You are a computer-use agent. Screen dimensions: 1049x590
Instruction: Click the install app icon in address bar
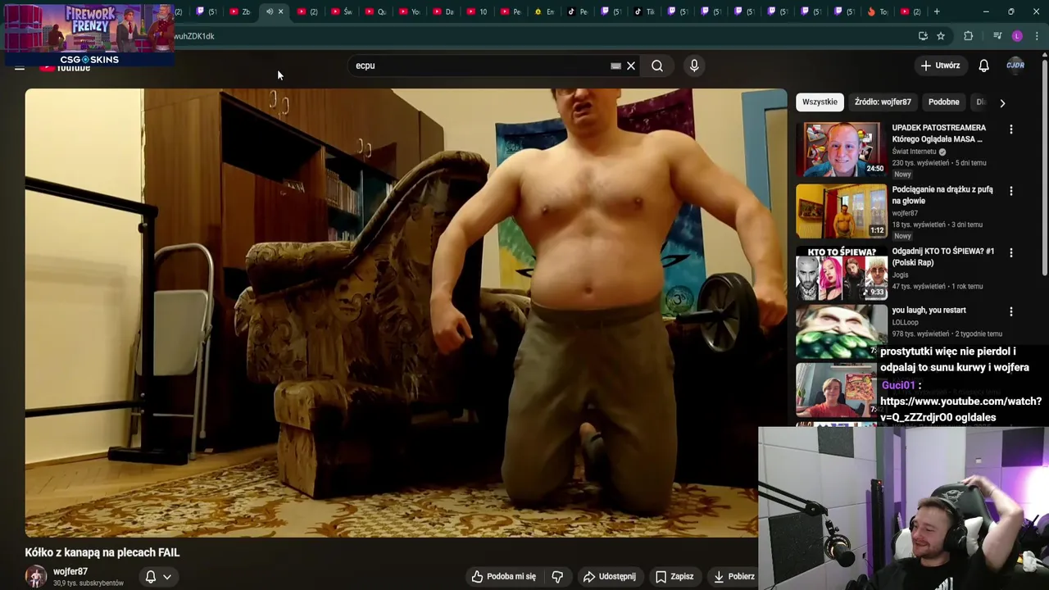tap(923, 36)
